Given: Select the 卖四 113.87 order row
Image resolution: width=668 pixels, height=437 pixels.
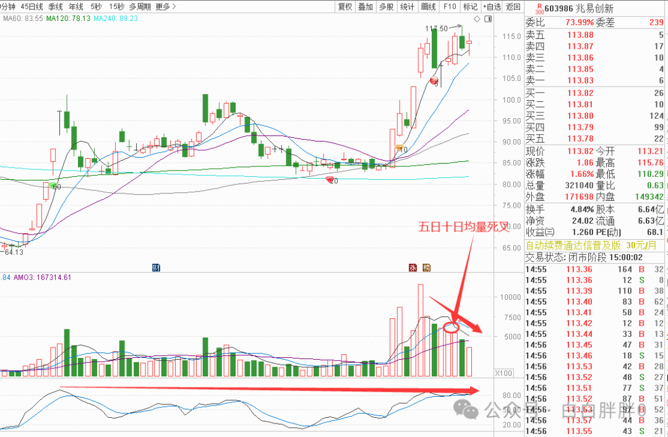Looking at the screenshot, I should 595,46.
